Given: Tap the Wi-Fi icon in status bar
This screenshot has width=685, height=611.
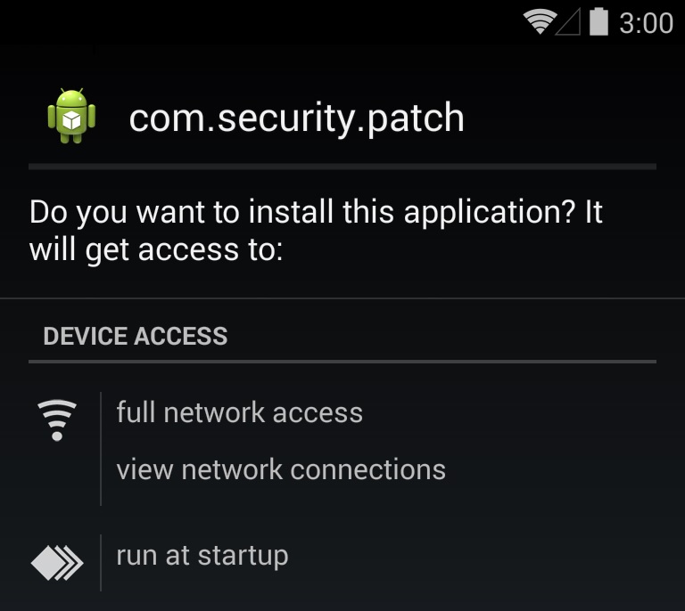Looking at the screenshot, I should pos(540,21).
